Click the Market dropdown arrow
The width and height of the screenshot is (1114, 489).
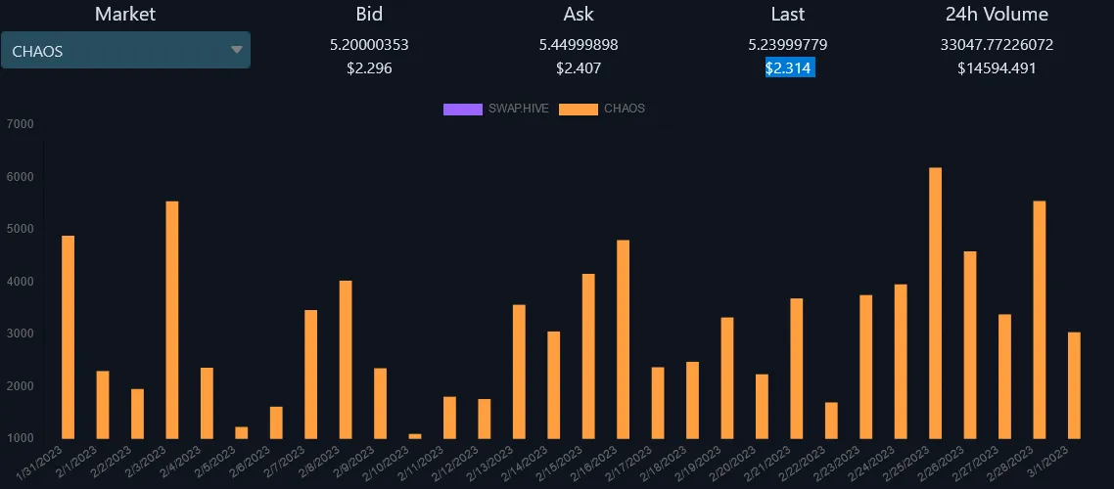coord(237,50)
